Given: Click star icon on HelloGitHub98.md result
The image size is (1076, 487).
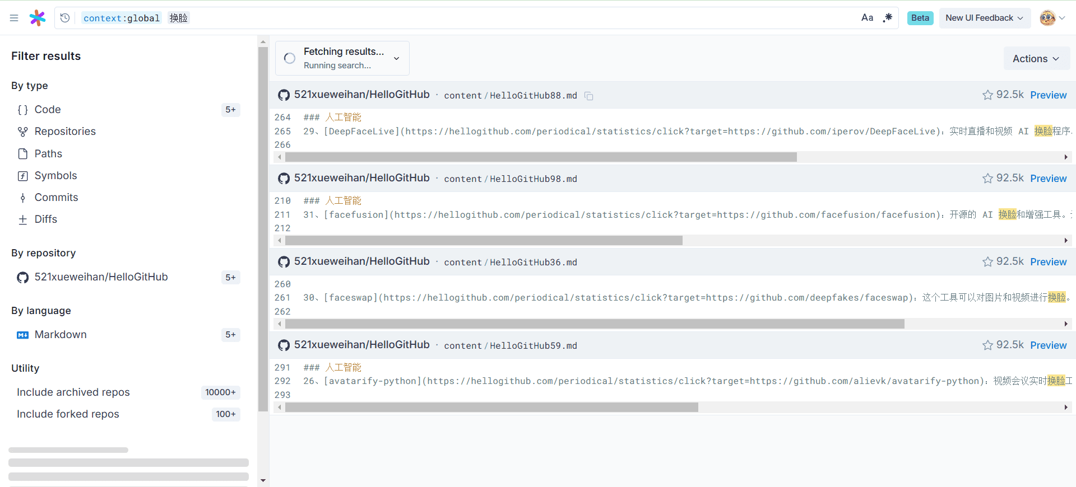Looking at the screenshot, I should tap(987, 179).
